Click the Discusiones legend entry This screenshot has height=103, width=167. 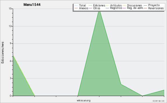tap(132, 5)
